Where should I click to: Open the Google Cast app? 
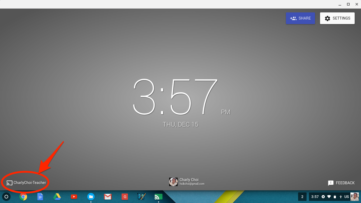(158, 197)
